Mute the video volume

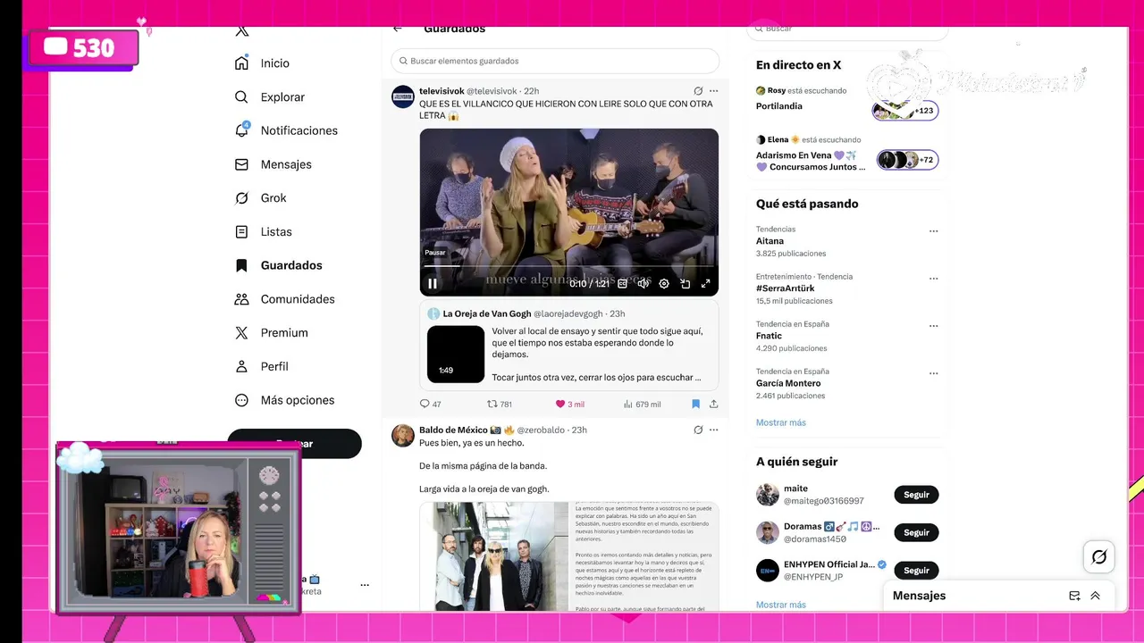click(x=643, y=283)
